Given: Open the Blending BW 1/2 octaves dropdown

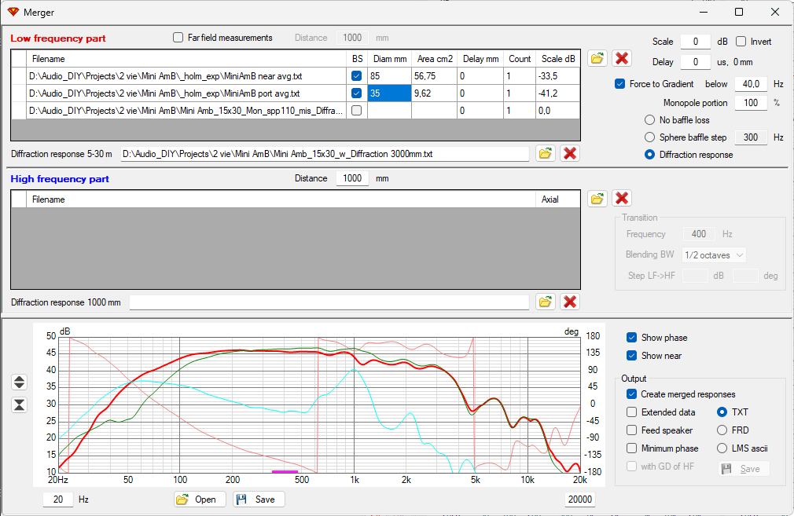Looking at the screenshot, I should pyautogui.click(x=714, y=255).
